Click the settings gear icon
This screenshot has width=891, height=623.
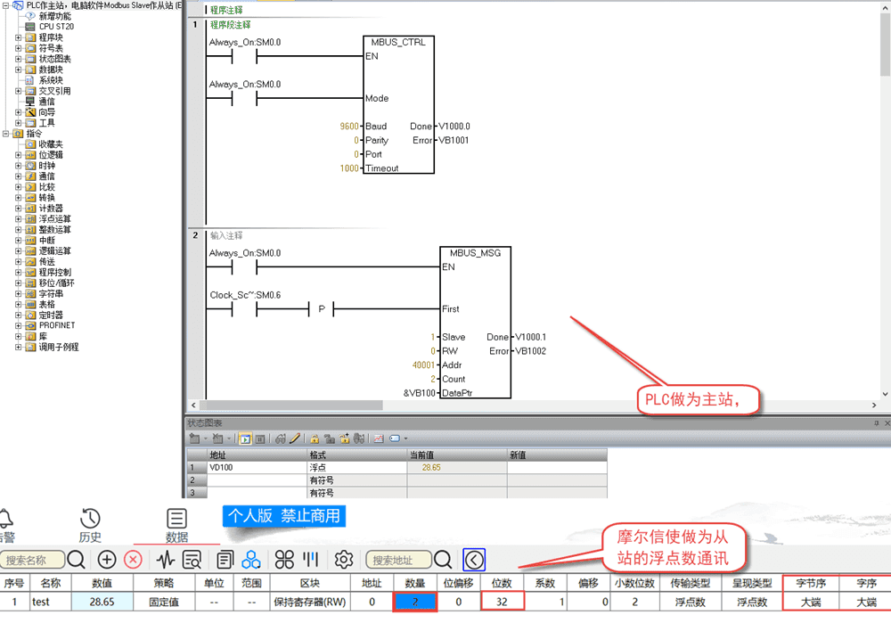pyautogui.click(x=344, y=560)
